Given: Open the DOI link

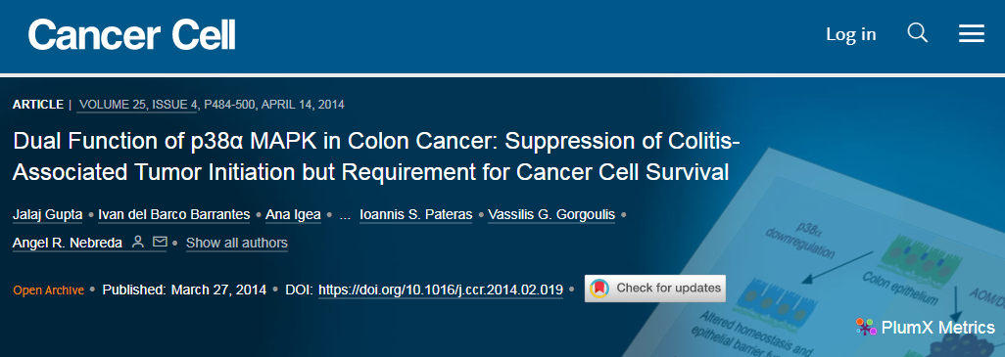Looking at the screenshot, I should [x=441, y=290].
